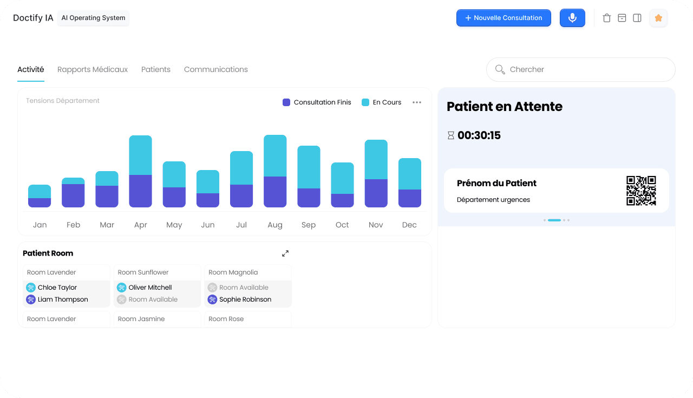
Task: Click the hourglass timer icon
Action: [450, 136]
